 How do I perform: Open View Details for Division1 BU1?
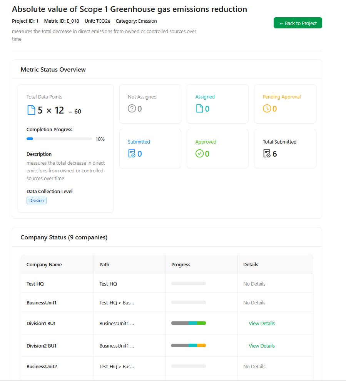point(262,323)
